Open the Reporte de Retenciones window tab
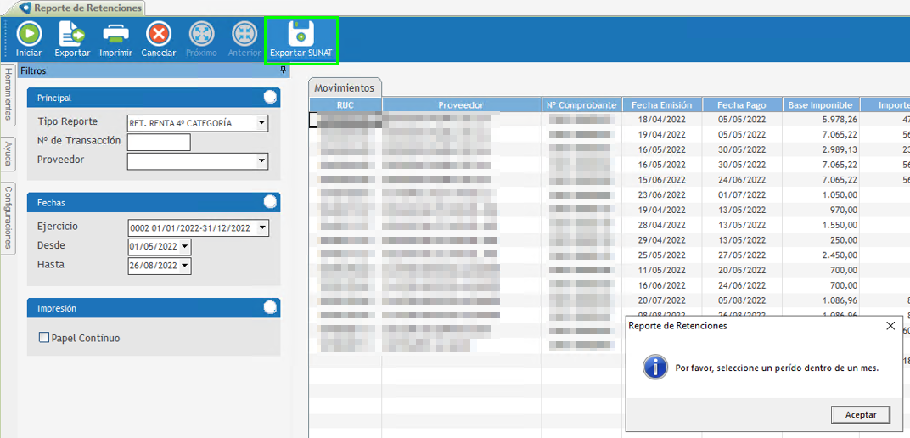 click(x=81, y=8)
